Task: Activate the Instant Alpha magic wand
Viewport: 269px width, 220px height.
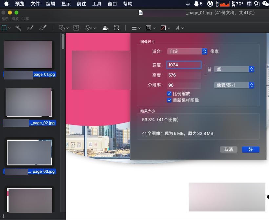Action: pos(18,28)
